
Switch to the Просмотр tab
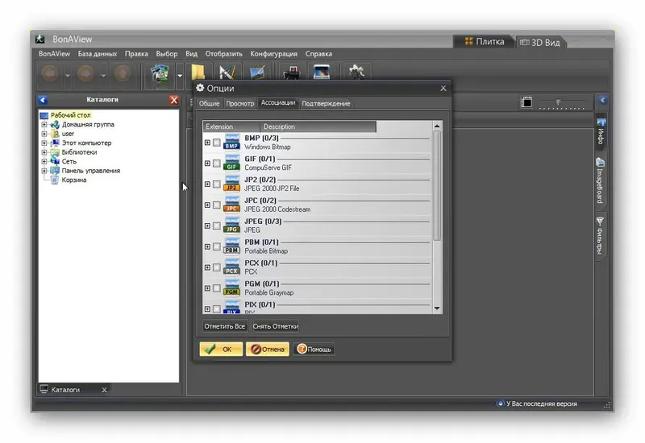pyautogui.click(x=240, y=104)
